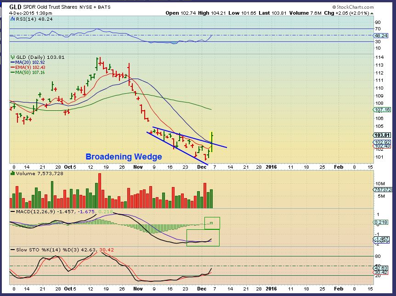This screenshot has height=296, width=396.
Task: Click the red EMA(9) legend line
Action: coord(12,67)
